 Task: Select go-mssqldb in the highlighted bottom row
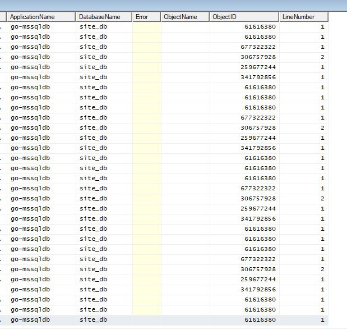click(x=30, y=320)
